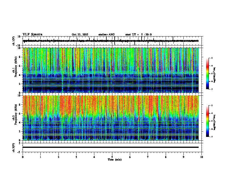Pick the ch.2 spectrogram color scale bar
This screenshot has width=227, height=176.
207,121
